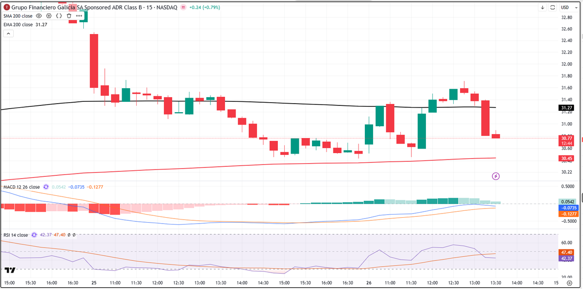
Task: Click the RSI refresh status icon
Action: coord(34,235)
